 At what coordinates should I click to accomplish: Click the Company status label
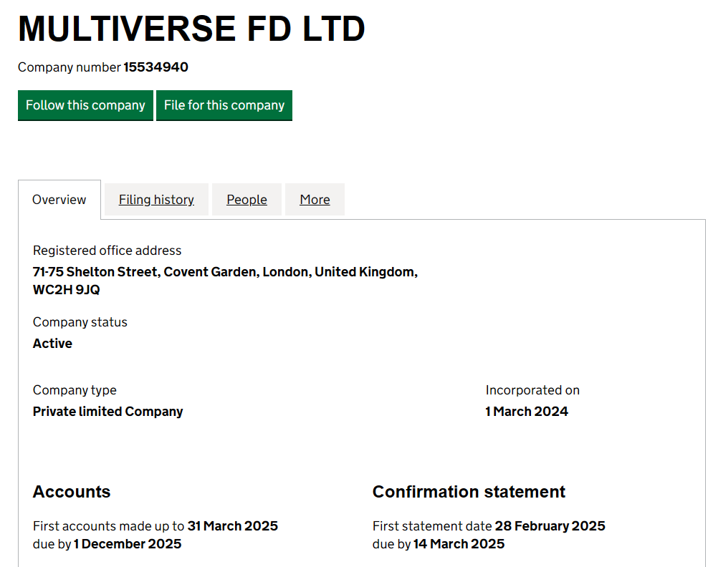(80, 321)
